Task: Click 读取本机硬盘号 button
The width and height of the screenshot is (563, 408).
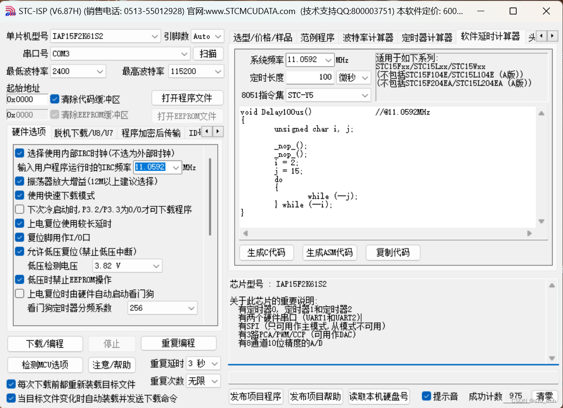Action: coord(379,397)
